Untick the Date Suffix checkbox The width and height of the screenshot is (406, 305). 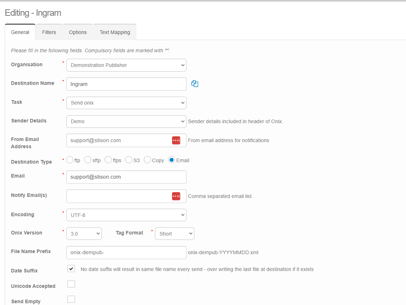pyautogui.click(x=71, y=269)
